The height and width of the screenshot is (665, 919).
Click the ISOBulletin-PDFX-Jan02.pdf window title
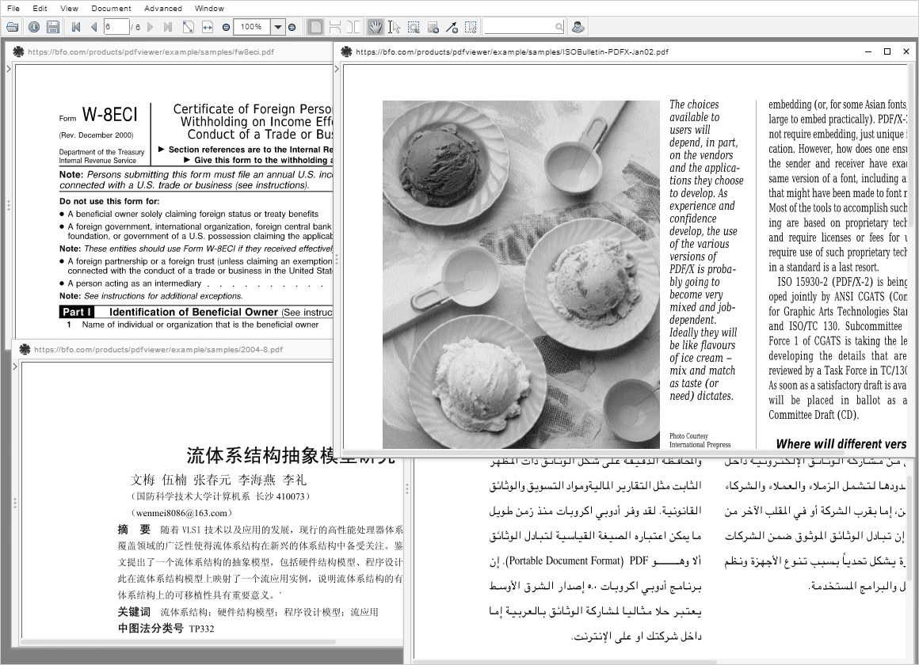pyautogui.click(x=512, y=51)
